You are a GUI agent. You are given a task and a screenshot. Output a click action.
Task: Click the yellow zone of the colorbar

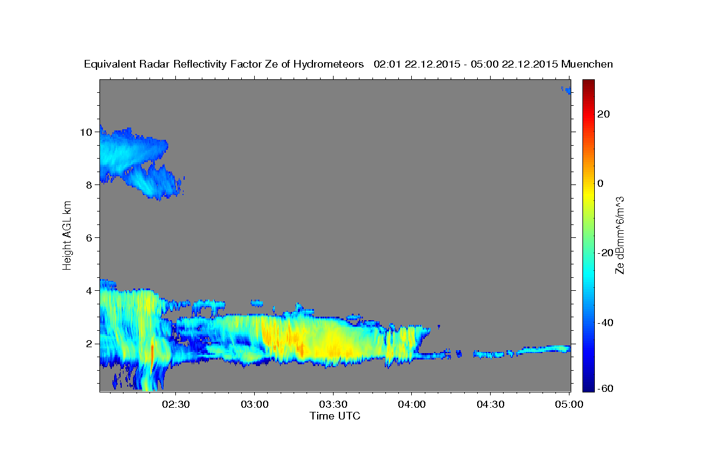588,194
